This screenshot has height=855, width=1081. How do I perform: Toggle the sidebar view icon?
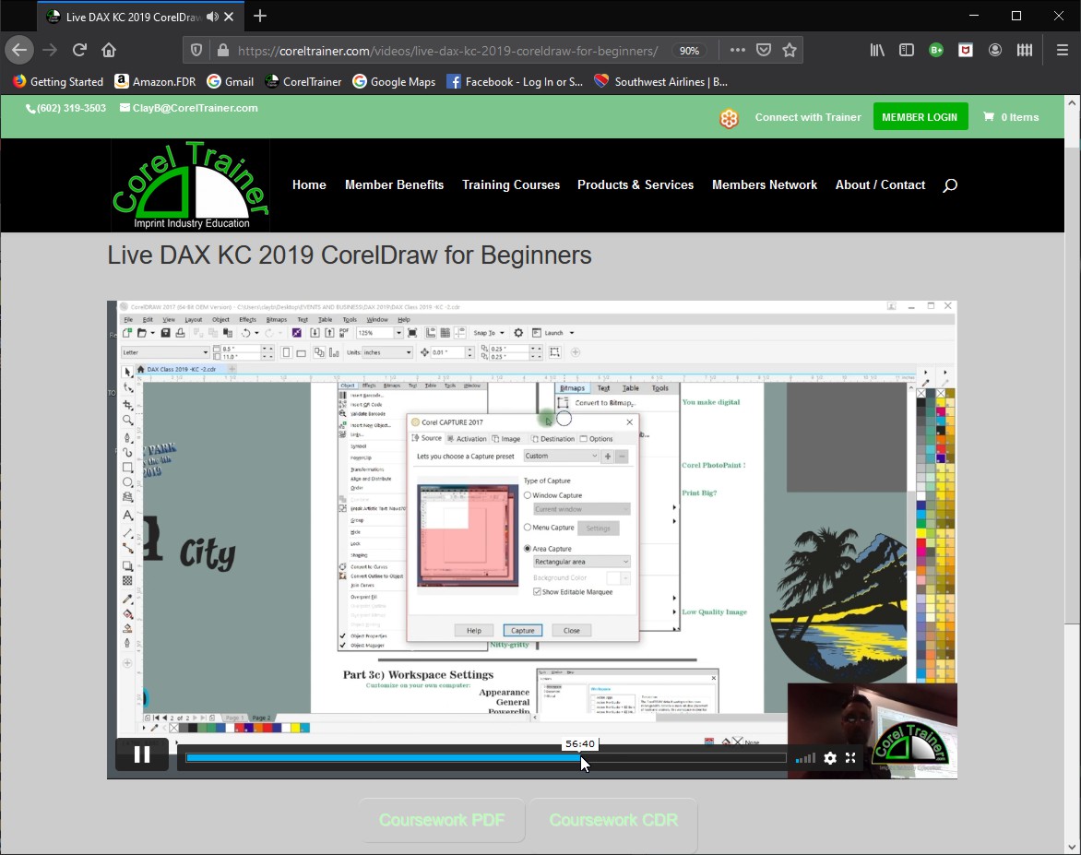click(x=907, y=50)
